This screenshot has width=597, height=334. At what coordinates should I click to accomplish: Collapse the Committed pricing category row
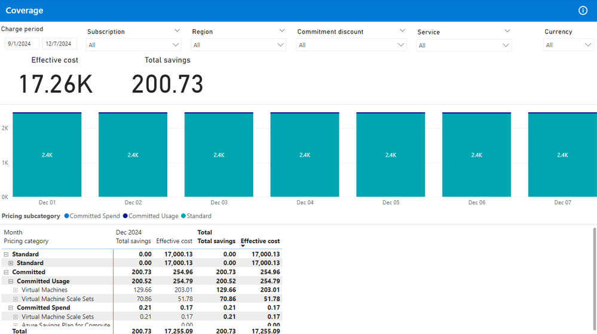(7, 272)
